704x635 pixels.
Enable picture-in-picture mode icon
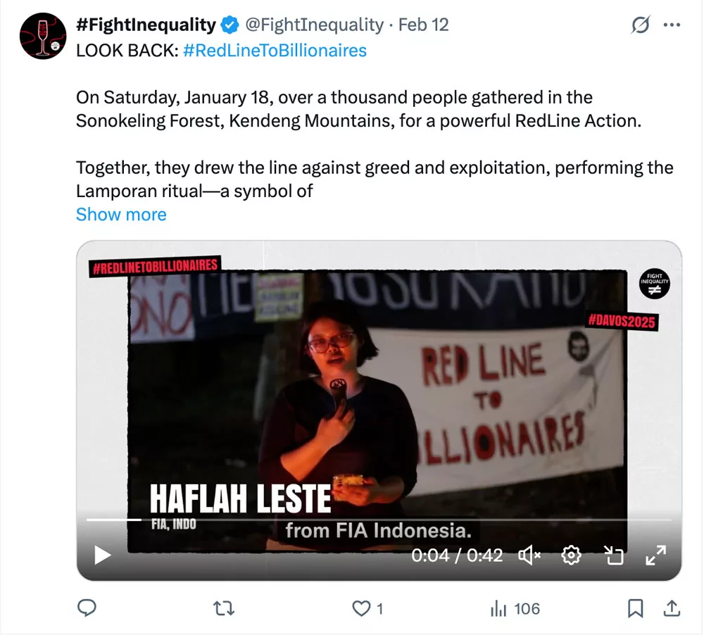tap(613, 555)
